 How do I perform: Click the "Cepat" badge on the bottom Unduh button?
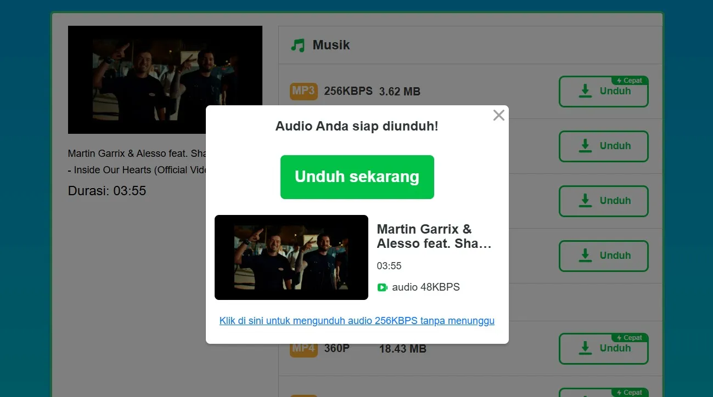pyautogui.click(x=630, y=392)
